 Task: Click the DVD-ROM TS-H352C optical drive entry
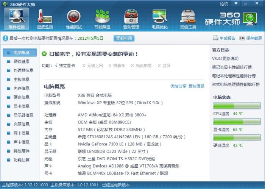tap(117, 159)
